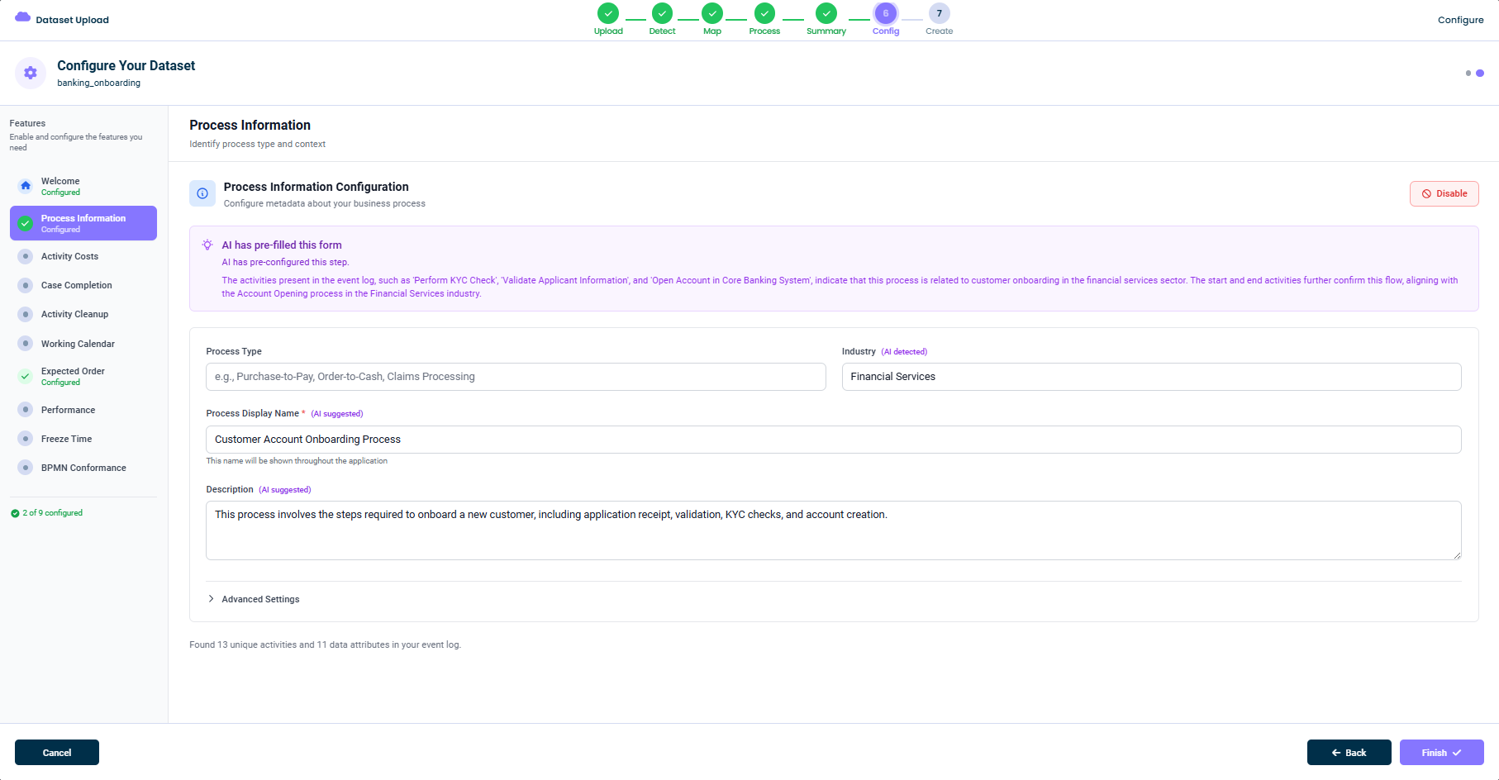Go to Freeze Time feature
The height and width of the screenshot is (780, 1499).
pyautogui.click(x=83, y=439)
